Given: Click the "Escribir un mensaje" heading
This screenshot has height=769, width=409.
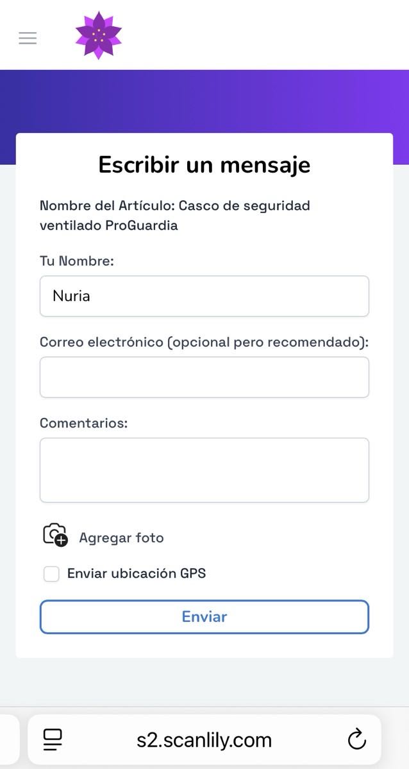Looking at the screenshot, I should click(204, 165).
